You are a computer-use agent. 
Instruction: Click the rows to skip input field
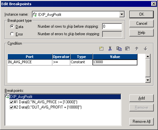point(112,26)
